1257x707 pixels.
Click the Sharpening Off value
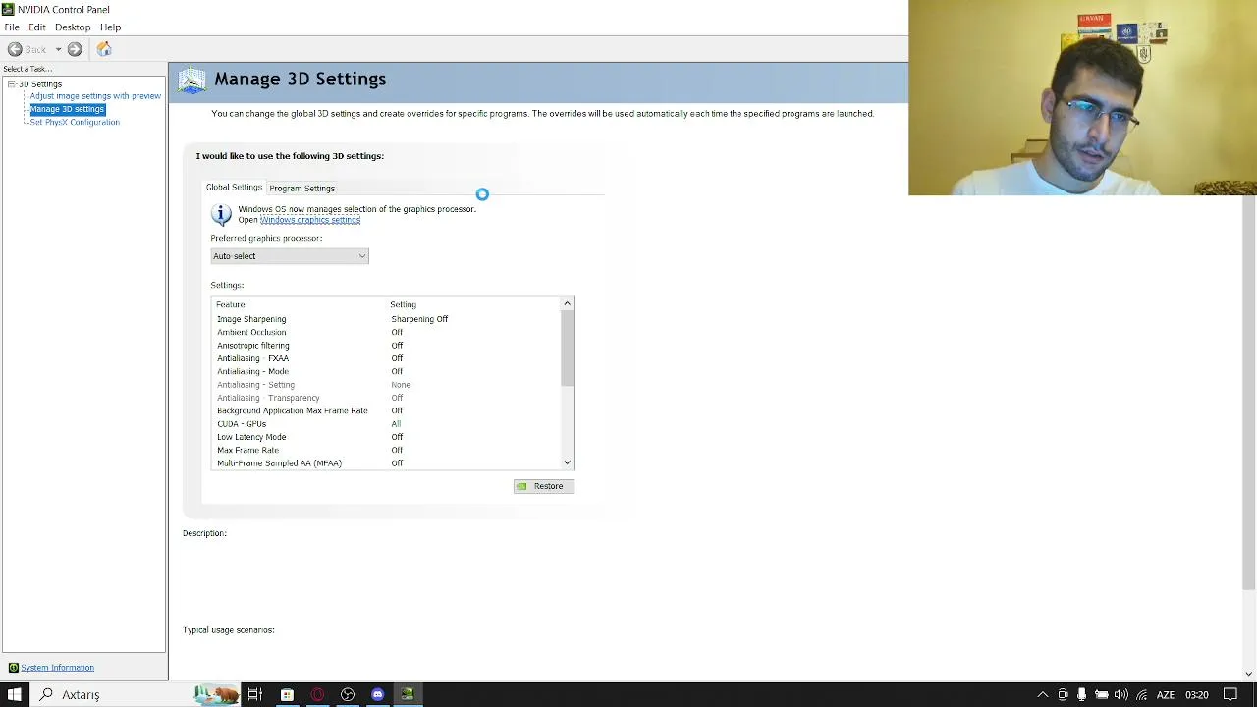tap(419, 319)
